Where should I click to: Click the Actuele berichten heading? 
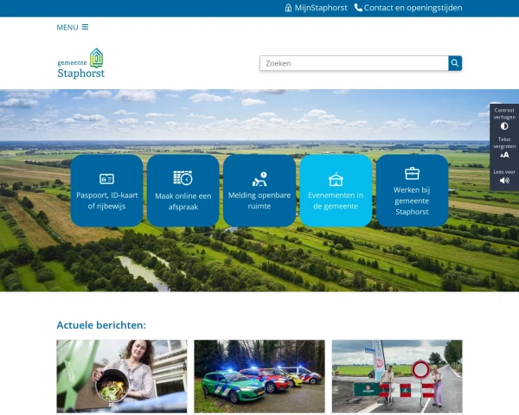(101, 325)
